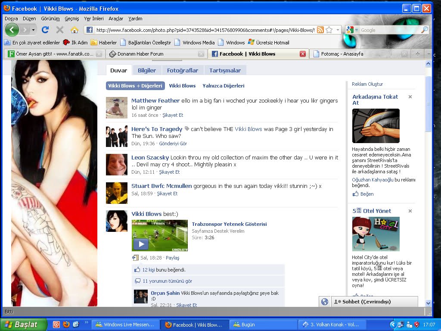Click the RSS feed icon in address bar
Viewport: 441px width, 331px height.
[320, 30]
